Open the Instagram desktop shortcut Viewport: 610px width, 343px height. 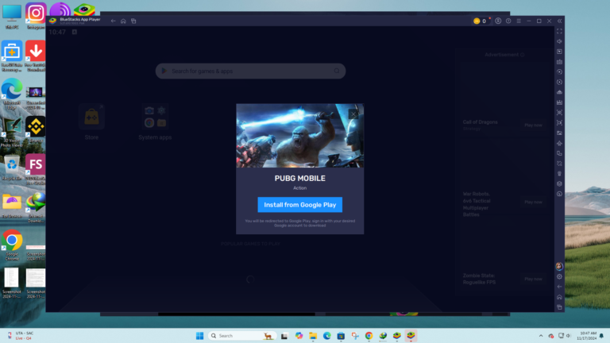coord(36,16)
